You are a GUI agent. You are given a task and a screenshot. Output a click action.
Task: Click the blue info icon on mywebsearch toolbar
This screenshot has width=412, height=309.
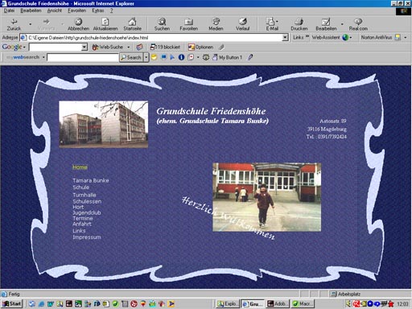point(181,57)
